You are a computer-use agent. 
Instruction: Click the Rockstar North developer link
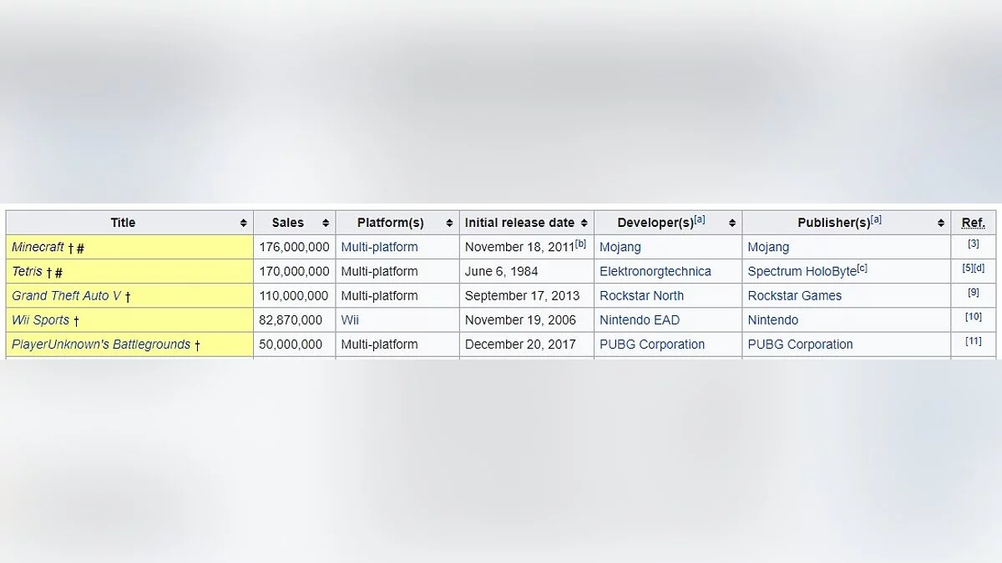click(641, 295)
